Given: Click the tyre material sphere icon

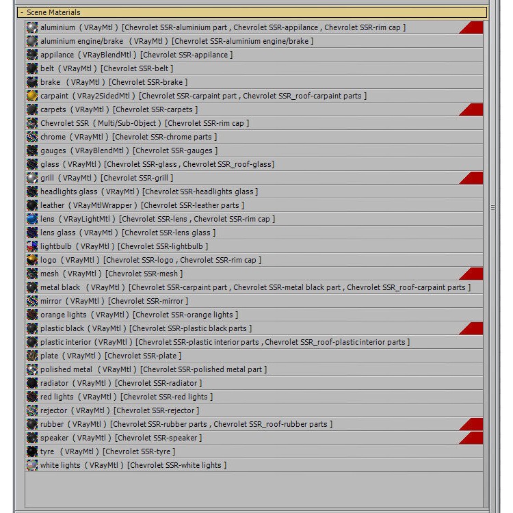Looking at the screenshot, I should [x=32, y=451].
